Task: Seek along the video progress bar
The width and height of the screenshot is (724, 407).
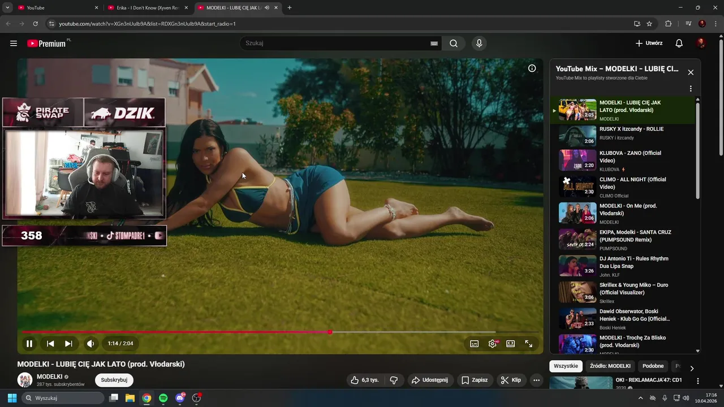Action: 280,332
